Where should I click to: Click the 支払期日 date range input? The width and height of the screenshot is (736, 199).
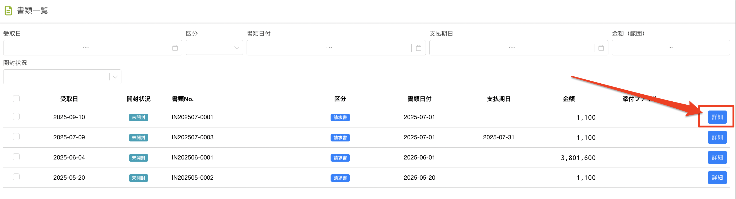click(518, 48)
